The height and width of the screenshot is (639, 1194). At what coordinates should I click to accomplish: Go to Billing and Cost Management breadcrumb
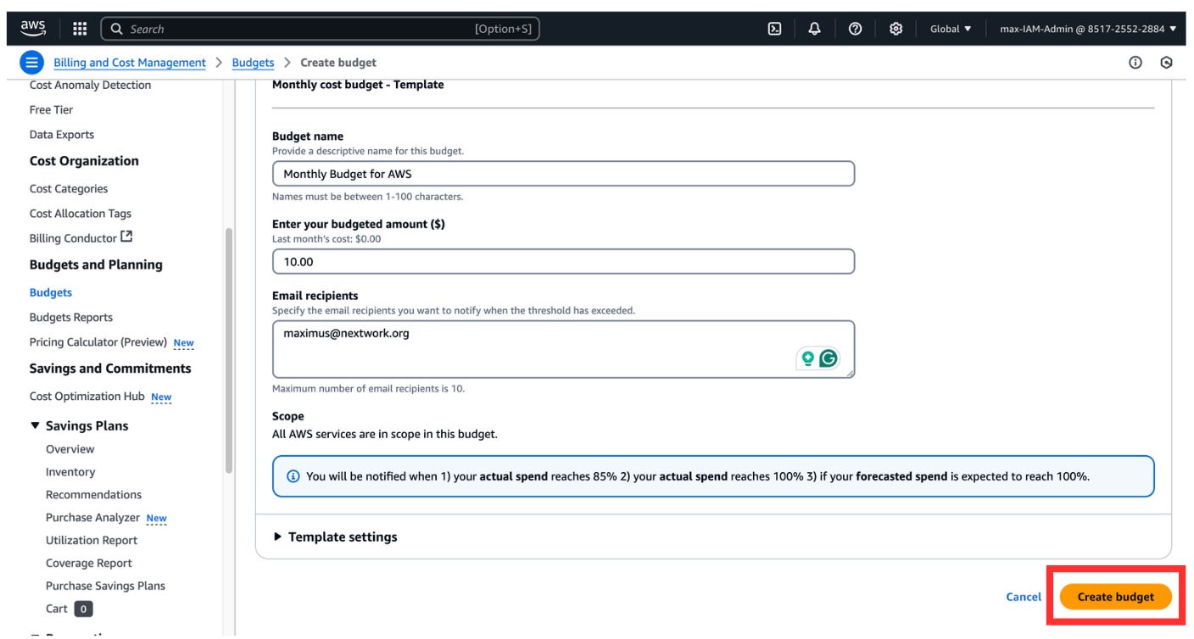(x=130, y=63)
